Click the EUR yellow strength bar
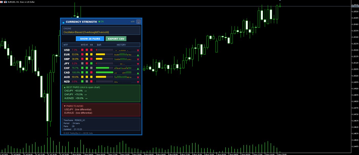Image resolution: width=359 pixels, height=155 pixels. pyautogui.click(x=100, y=54)
